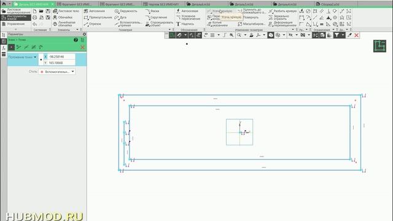393x221 pixels.
Task: Click Деформация перемещением tool
Action: click(282, 24)
